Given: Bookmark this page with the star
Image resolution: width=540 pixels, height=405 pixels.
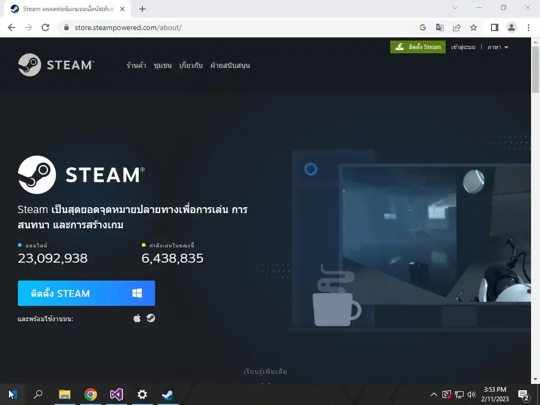Looking at the screenshot, I should (474, 27).
